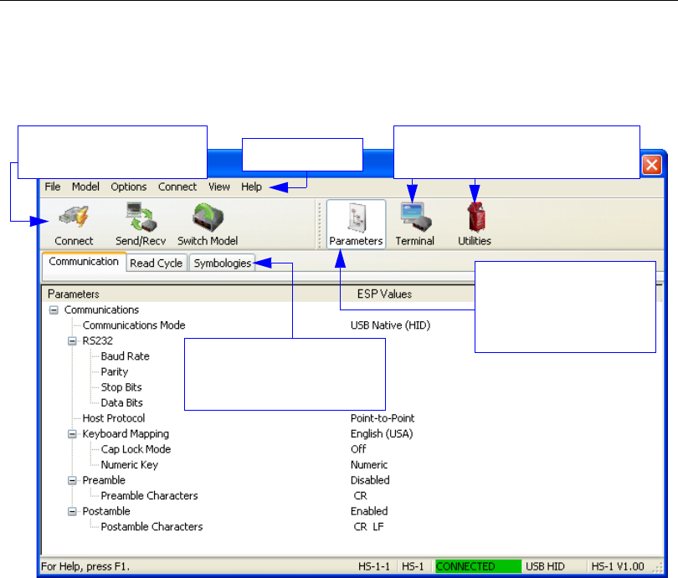Open the Options menu
The width and height of the screenshot is (678, 578).
coord(128,187)
